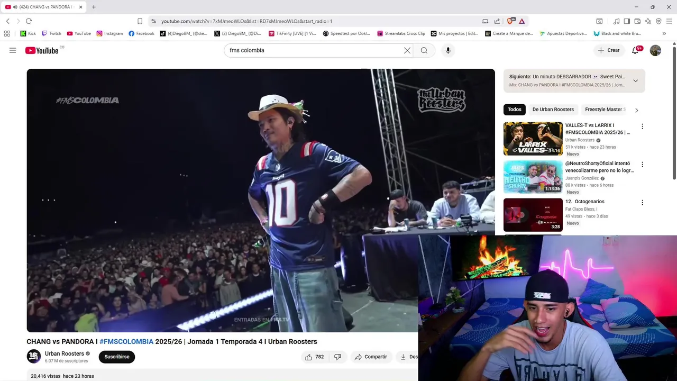This screenshot has width=677, height=381.
Task: Open the Speedtest por Ookla bookmark
Action: tap(346, 33)
